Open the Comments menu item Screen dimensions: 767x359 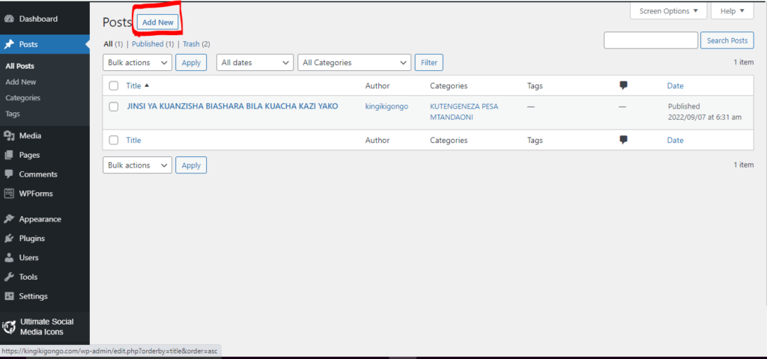[x=45, y=174]
